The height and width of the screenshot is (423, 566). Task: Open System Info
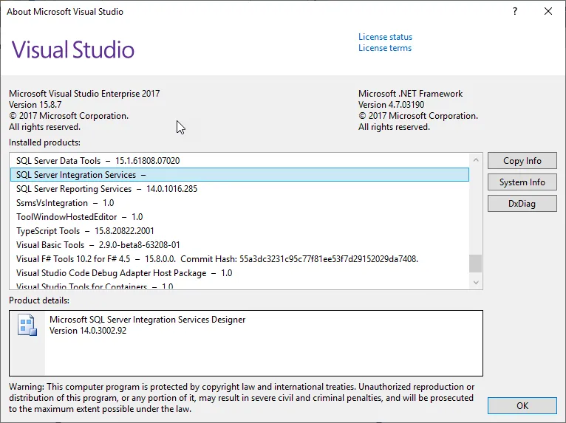click(x=522, y=182)
